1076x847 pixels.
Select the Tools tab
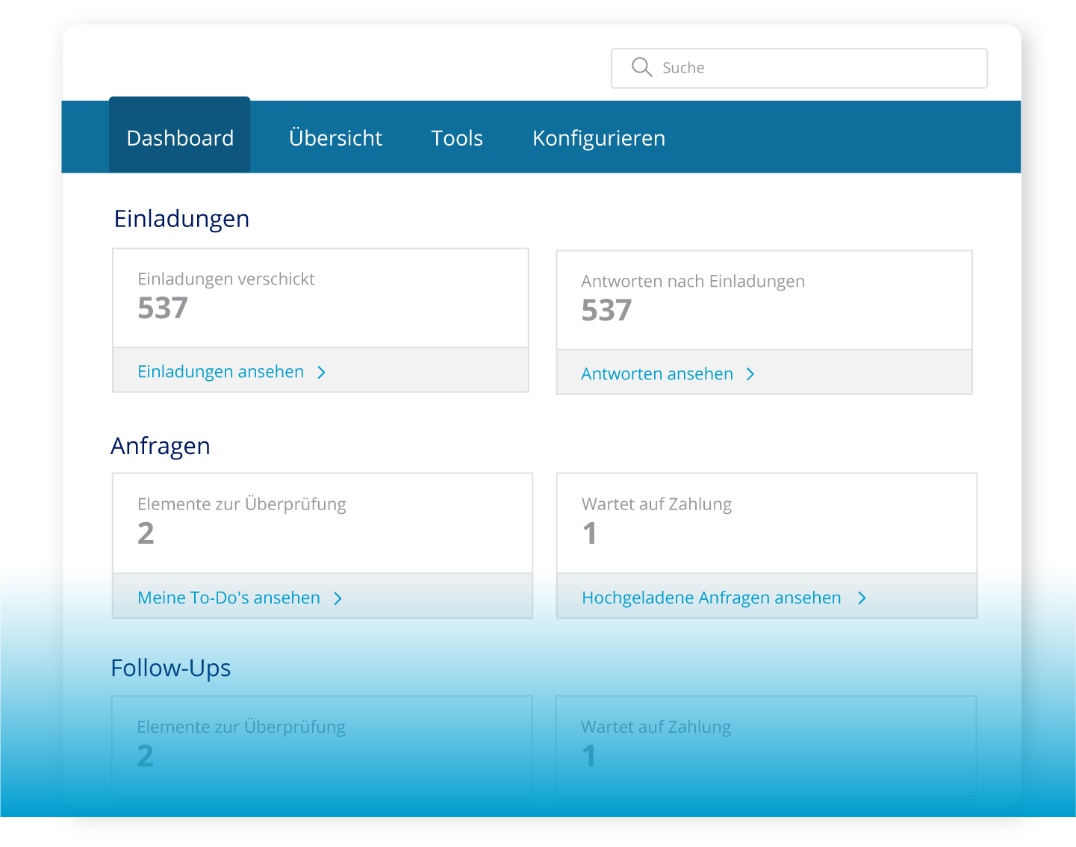(457, 137)
